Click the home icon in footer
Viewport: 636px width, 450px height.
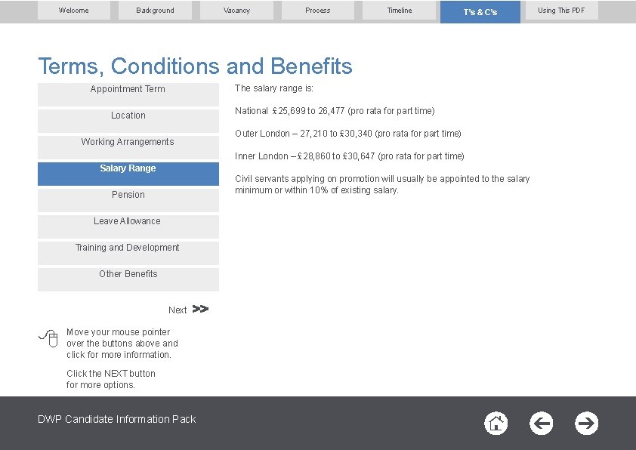click(x=496, y=424)
